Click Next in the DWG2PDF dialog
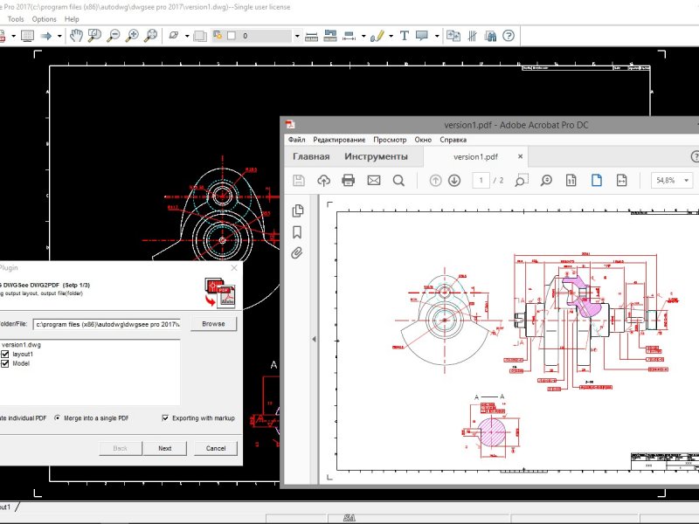 click(164, 448)
